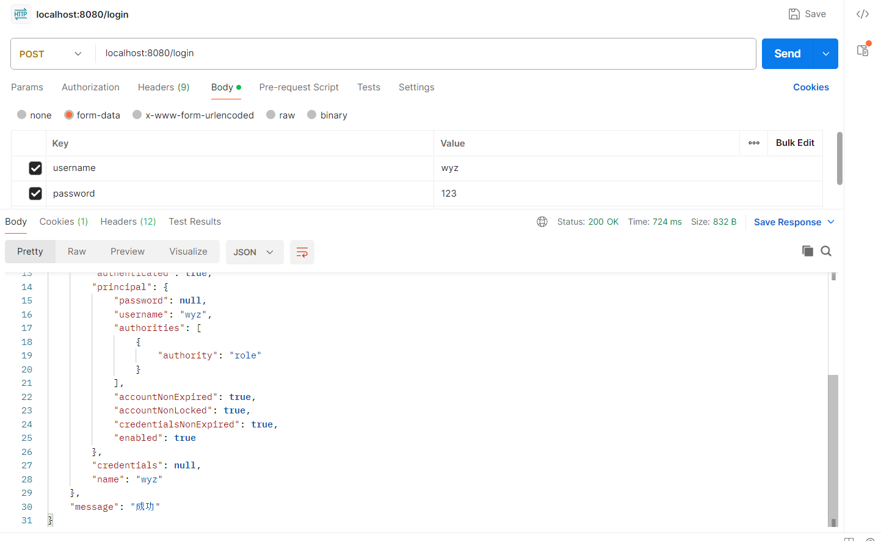Image resolution: width=881 pixels, height=541 pixels.
Task: Click the globe network information icon
Action: click(x=542, y=222)
